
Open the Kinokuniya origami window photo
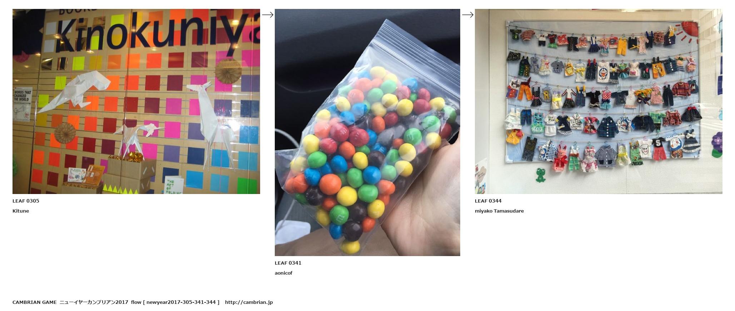coord(136,101)
